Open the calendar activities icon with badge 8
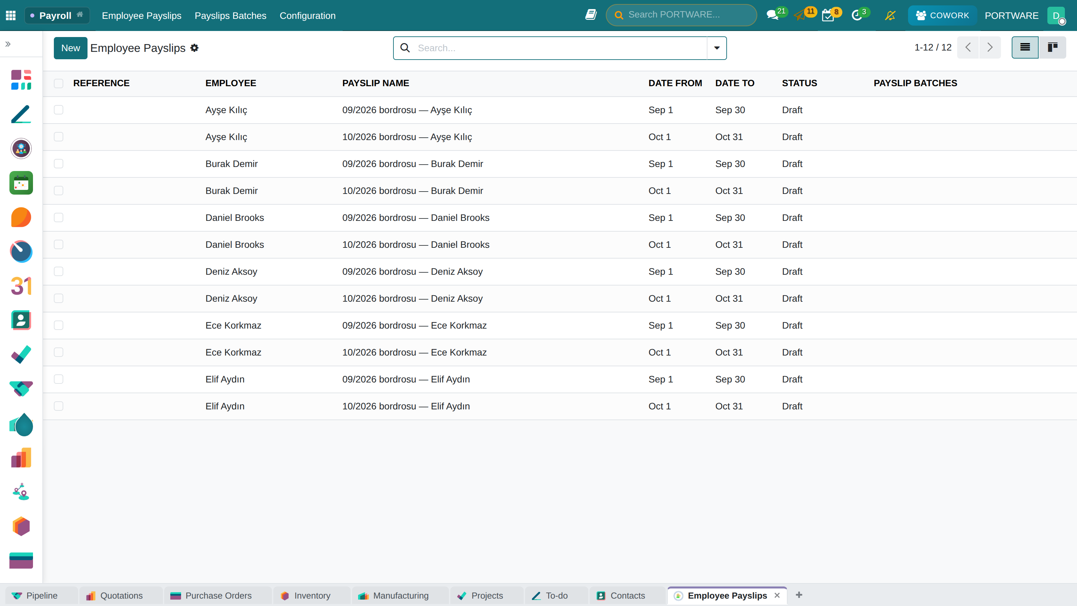This screenshot has width=1077, height=606. 832,15
